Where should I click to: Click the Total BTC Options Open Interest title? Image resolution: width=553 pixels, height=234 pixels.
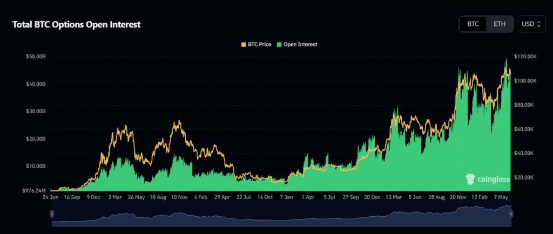(77, 25)
